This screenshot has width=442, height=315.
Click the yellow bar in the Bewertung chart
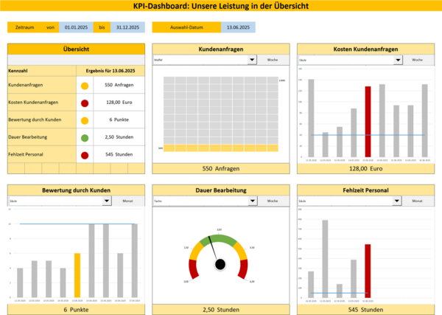tap(77, 275)
